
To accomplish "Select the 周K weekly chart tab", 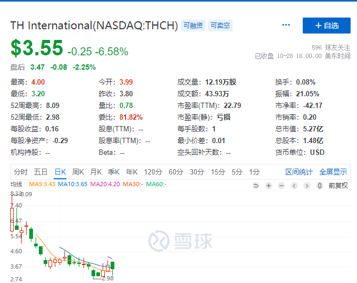I will (x=78, y=172).
